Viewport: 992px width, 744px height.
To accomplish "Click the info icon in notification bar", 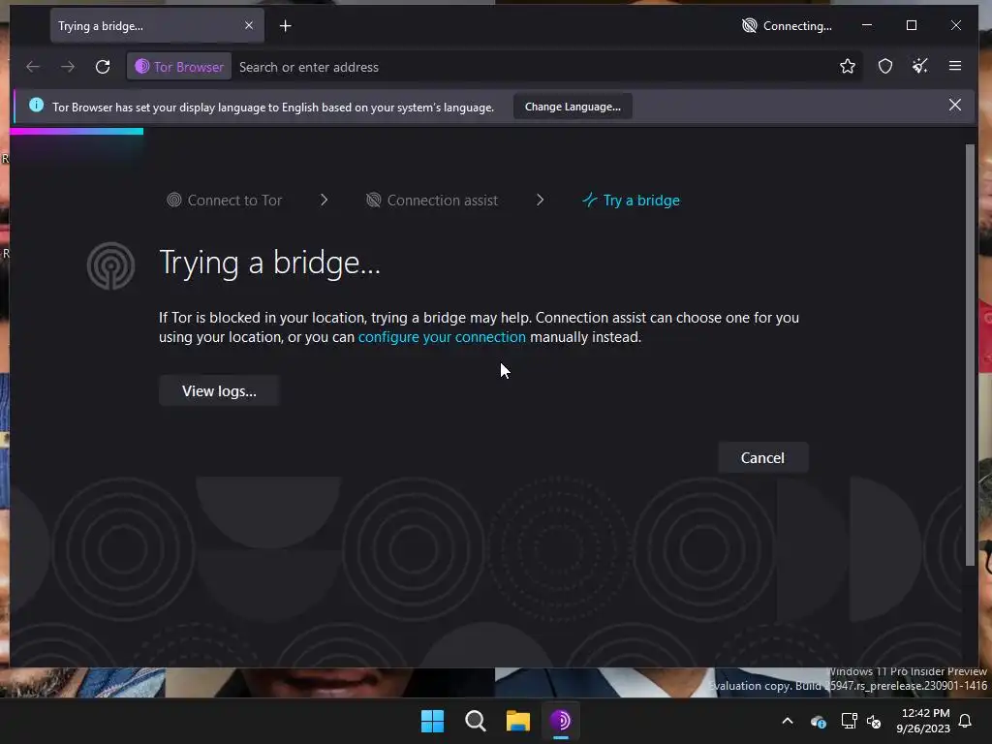I will (x=36, y=105).
